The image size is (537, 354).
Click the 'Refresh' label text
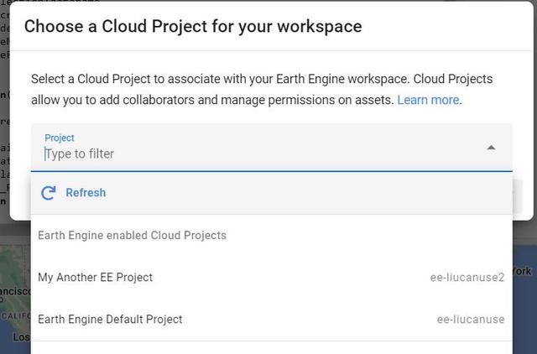(86, 193)
